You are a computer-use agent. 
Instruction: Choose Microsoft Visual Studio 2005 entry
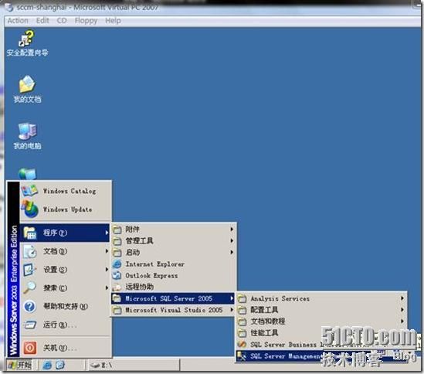172,310
